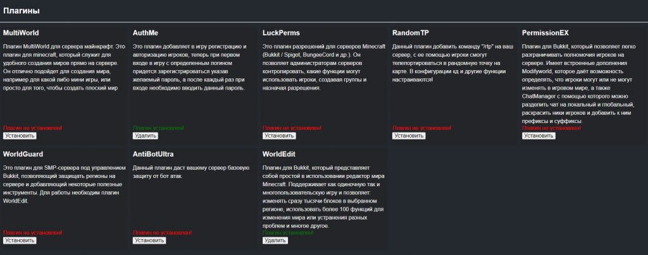The height and width of the screenshot is (255, 648).
Task: Install the MultiWorld plugin
Action: click(x=20, y=136)
